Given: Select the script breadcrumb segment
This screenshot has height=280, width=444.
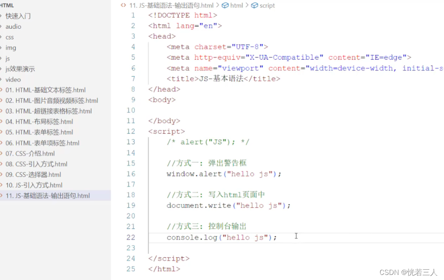Looking at the screenshot, I should [267, 6].
